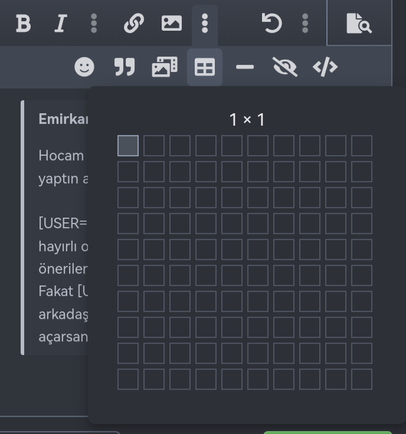Screen dimensions: 406x434
Task: Expand more options beside undo
Action: pos(305,24)
